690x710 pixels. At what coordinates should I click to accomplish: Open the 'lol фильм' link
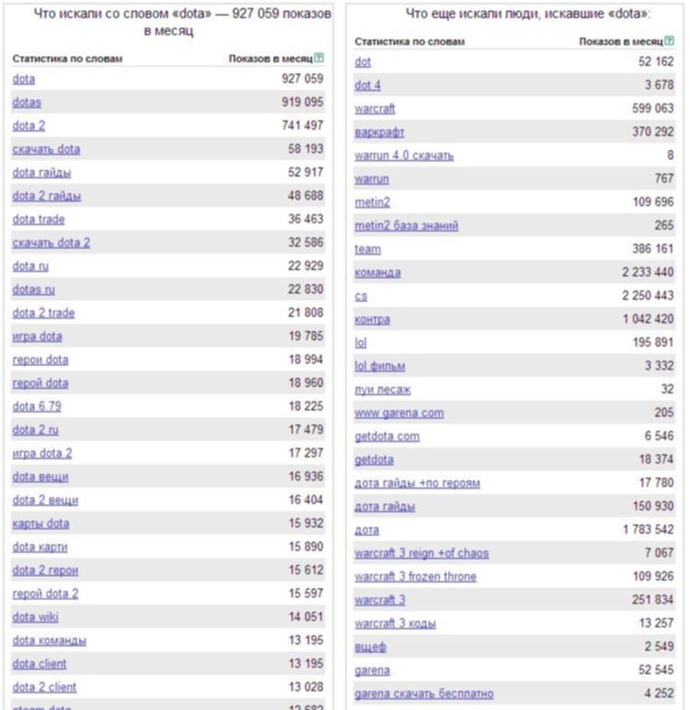(379, 366)
